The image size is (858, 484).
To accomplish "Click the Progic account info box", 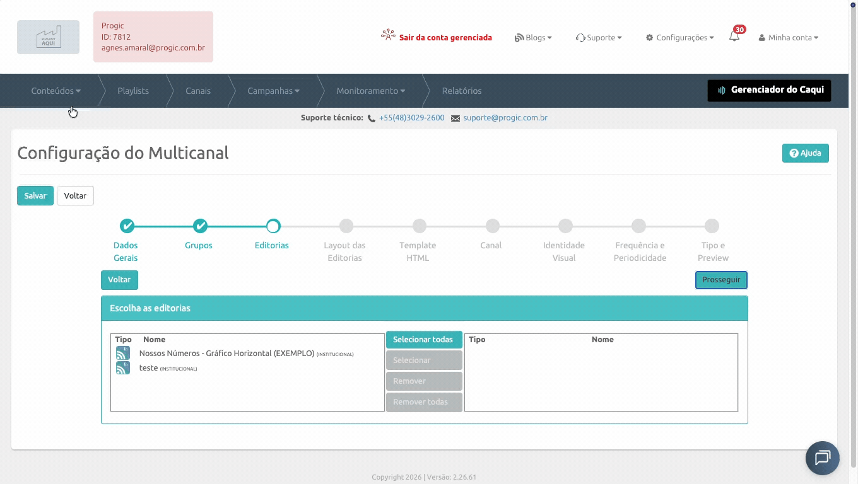I will tap(153, 37).
